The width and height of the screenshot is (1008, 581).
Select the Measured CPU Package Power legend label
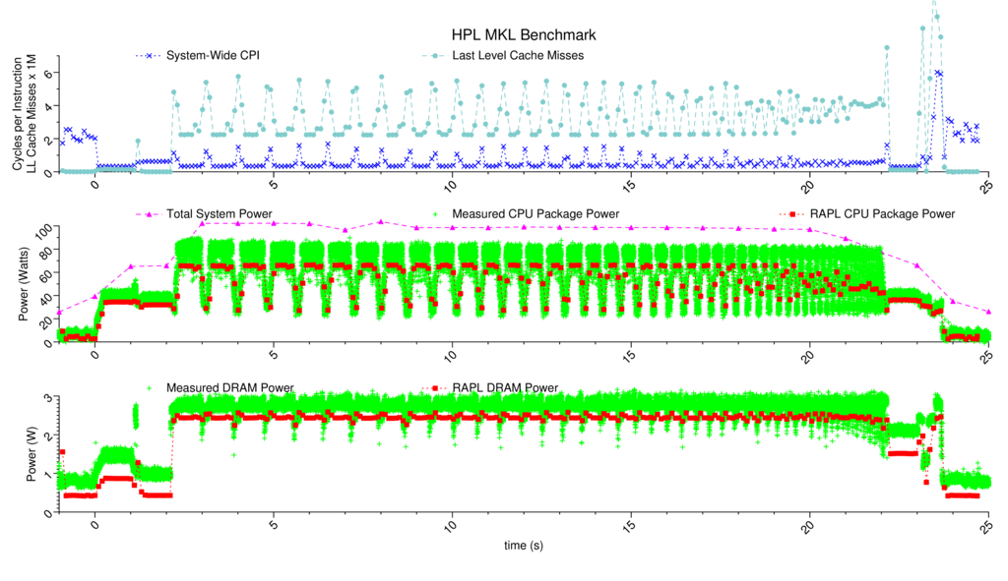(x=535, y=213)
